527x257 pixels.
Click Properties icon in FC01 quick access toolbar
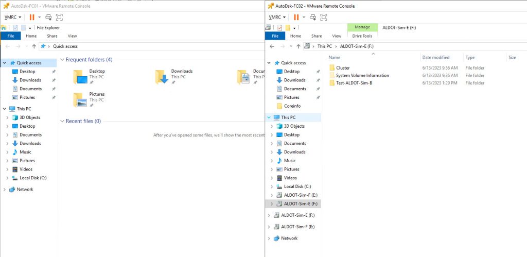tap(15, 28)
